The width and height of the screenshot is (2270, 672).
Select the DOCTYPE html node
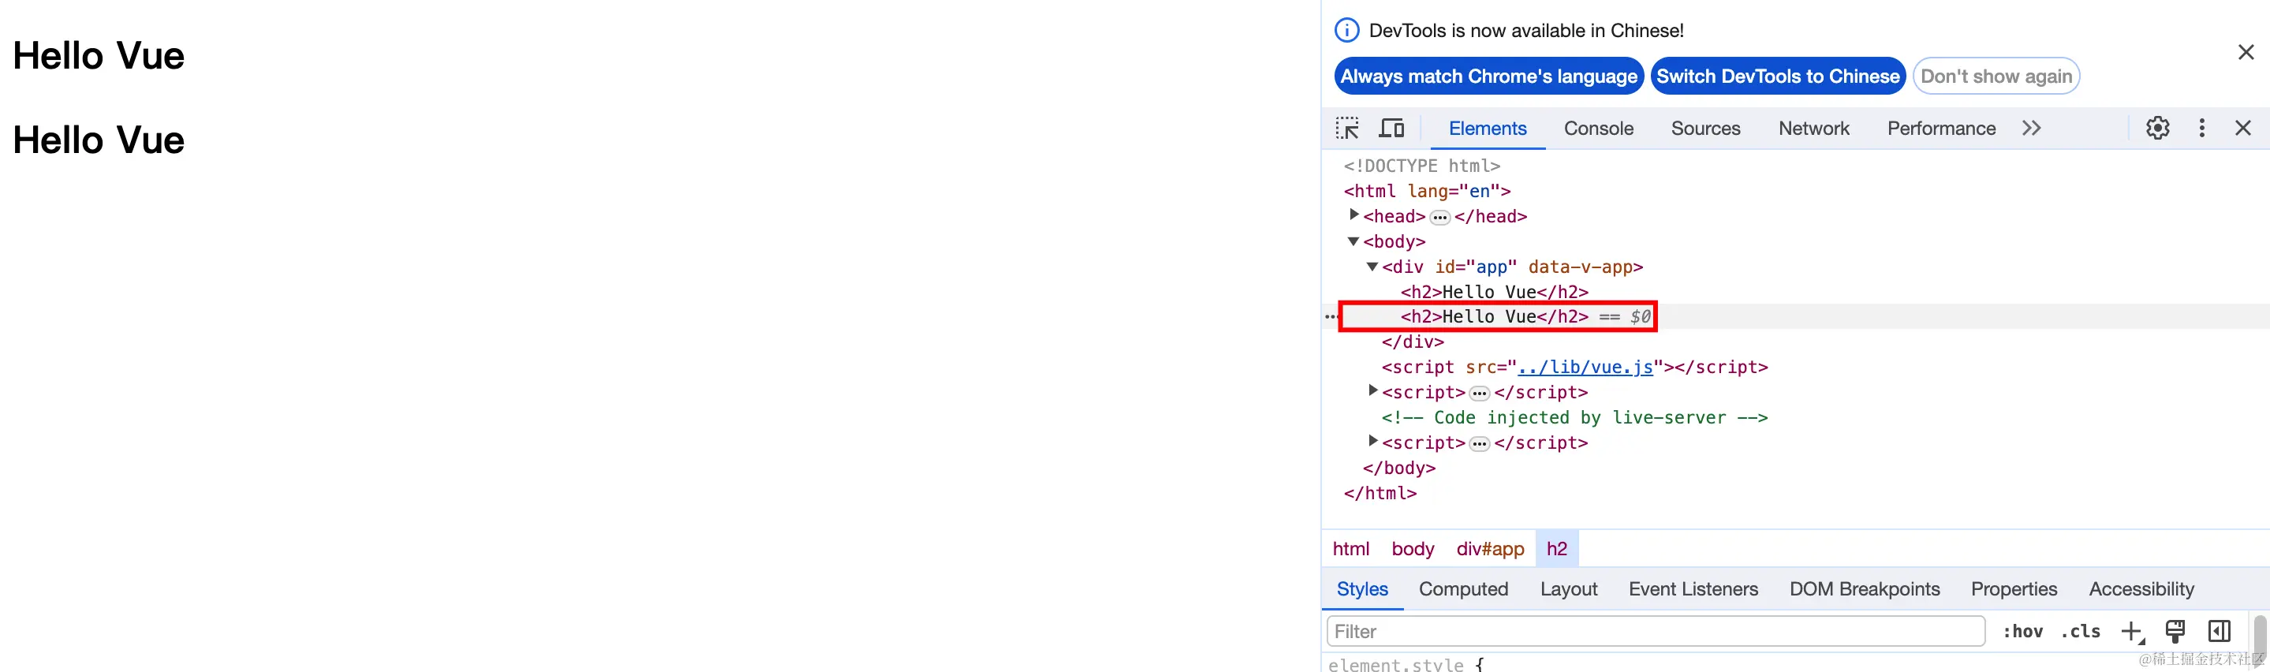[x=1421, y=166]
